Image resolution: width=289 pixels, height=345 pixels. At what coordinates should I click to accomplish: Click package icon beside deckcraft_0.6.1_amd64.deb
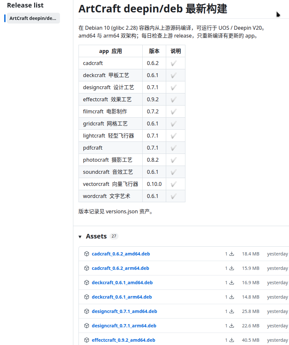(x=87, y=283)
